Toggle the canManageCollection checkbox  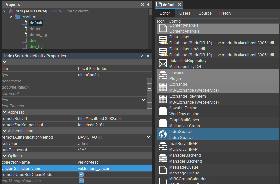[81, 181]
